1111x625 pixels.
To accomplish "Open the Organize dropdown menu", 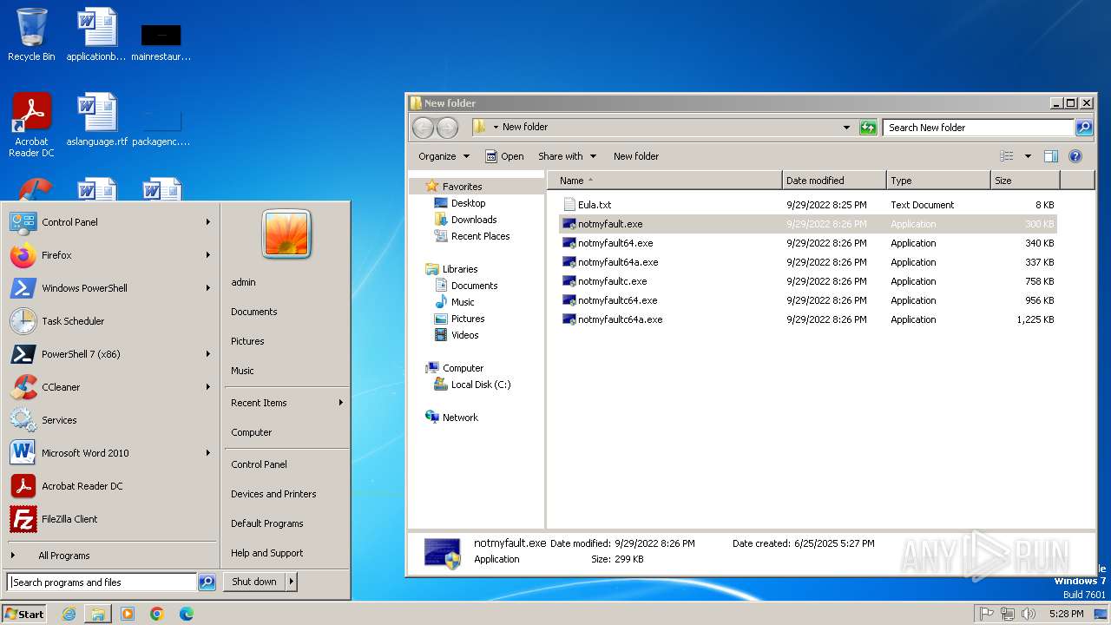I will (444, 156).
